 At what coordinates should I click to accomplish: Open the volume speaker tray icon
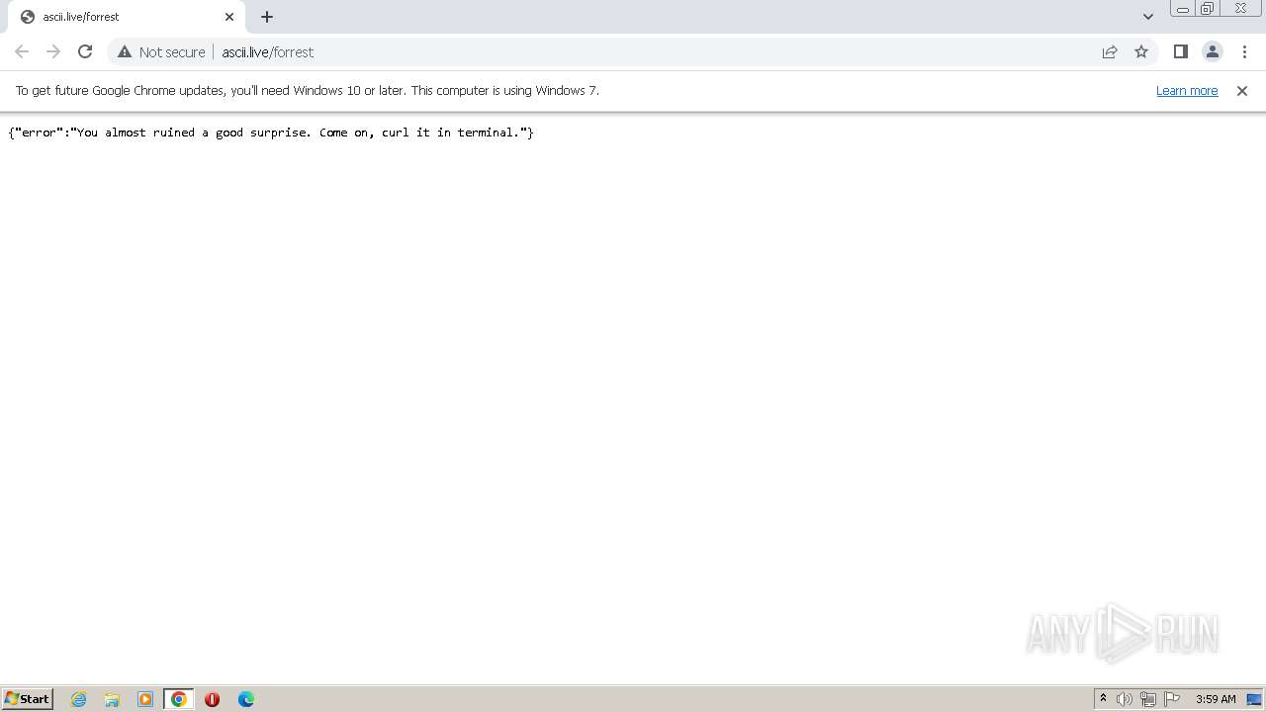(x=1125, y=699)
